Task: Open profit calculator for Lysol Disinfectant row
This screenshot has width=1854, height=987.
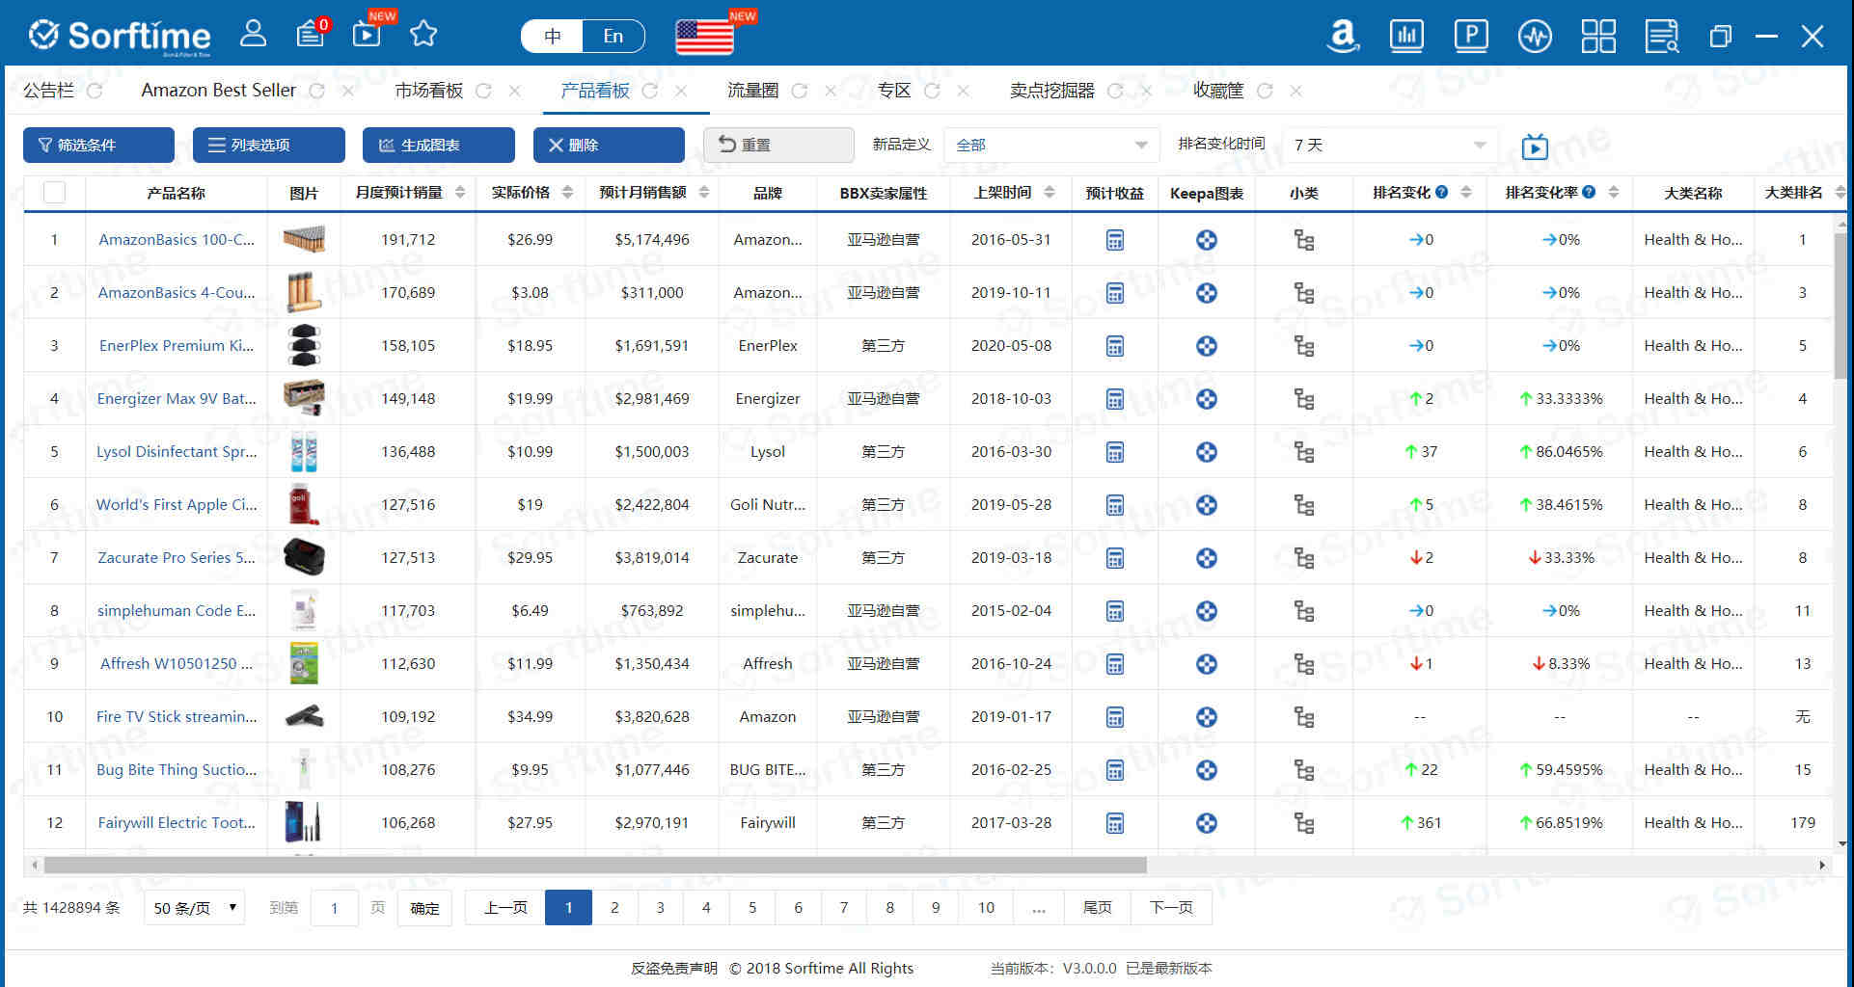Action: (x=1114, y=452)
